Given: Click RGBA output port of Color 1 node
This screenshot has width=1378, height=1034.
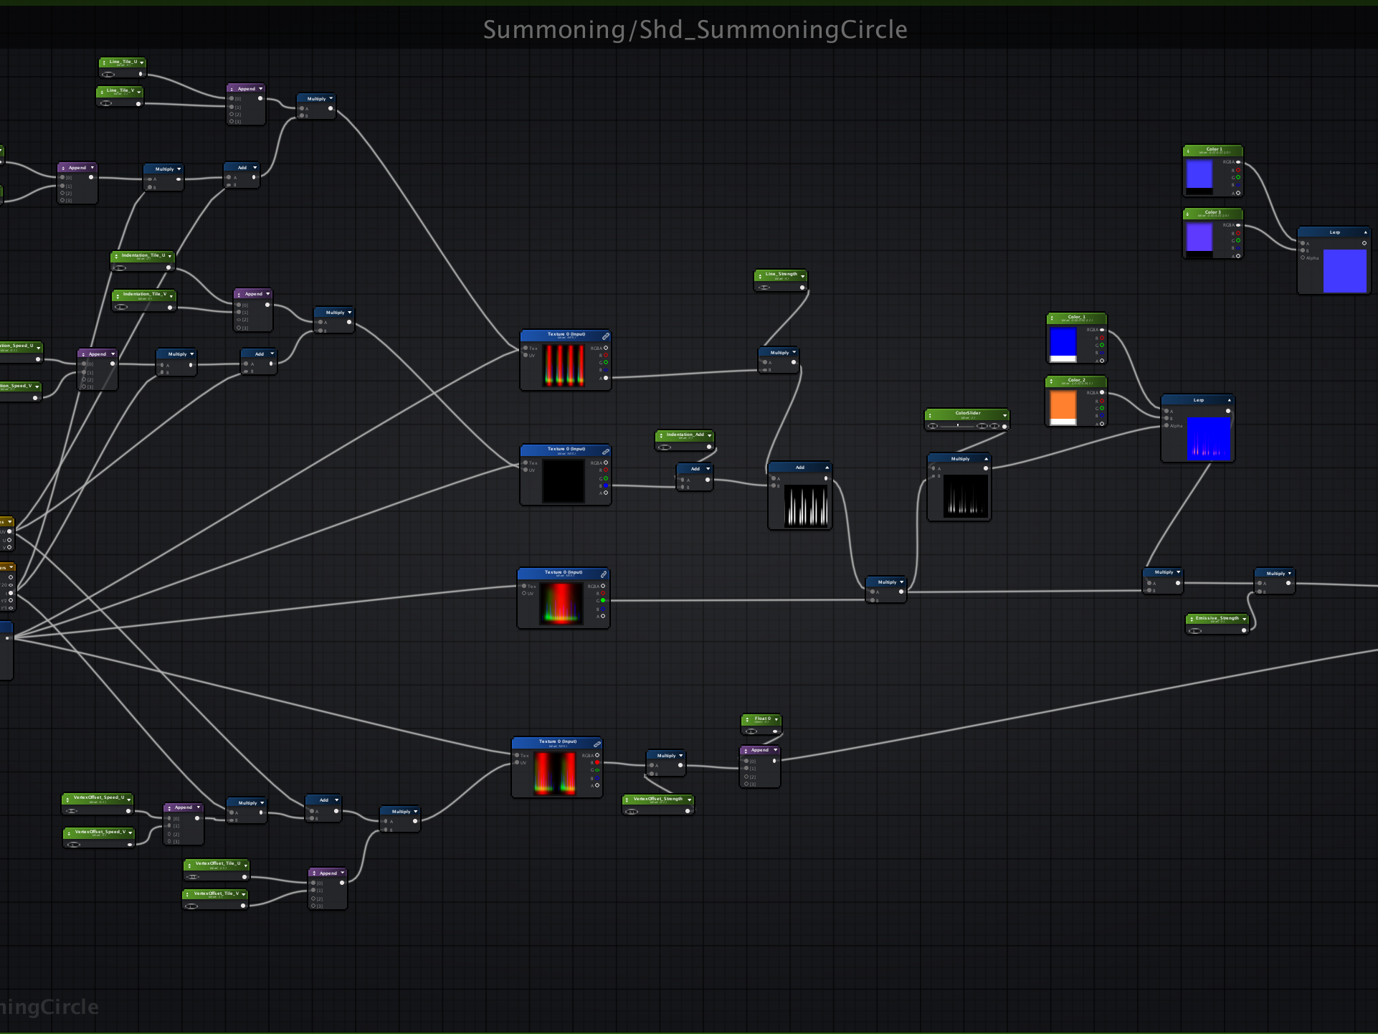Looking at the screenshot, I should point(1238,162).
